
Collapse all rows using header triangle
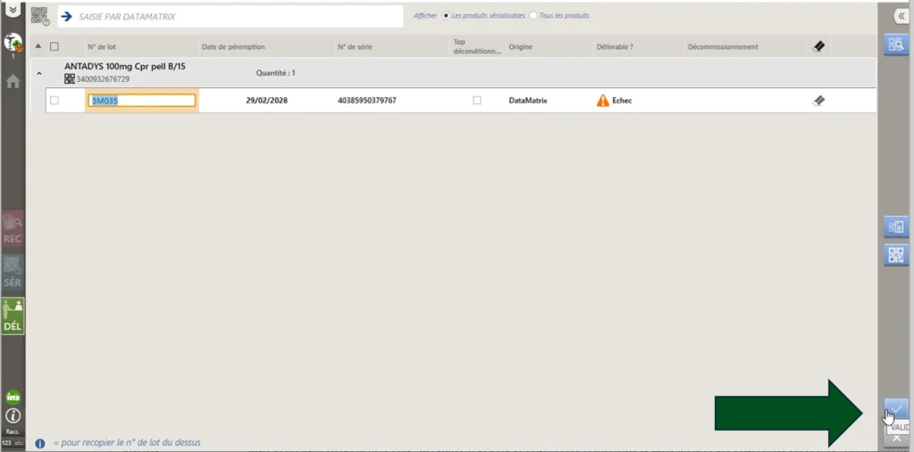pyautogui.click(x=37, y=46)
